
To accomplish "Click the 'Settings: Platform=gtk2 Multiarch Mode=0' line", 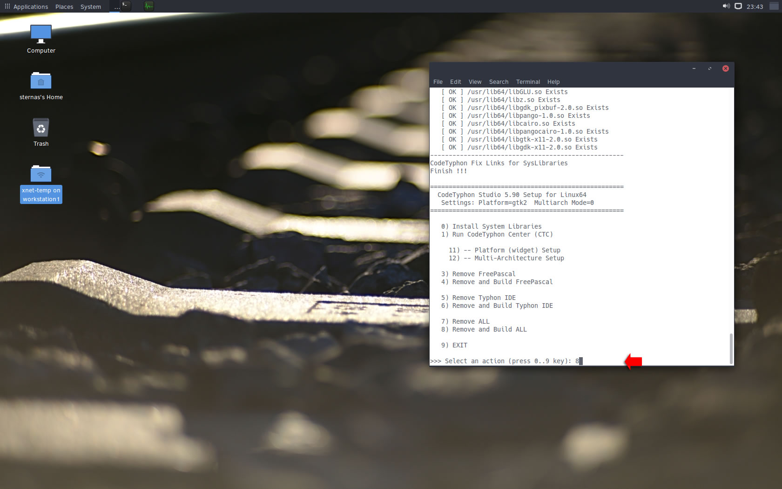I will pyautogui.click(x=518, y=203).
